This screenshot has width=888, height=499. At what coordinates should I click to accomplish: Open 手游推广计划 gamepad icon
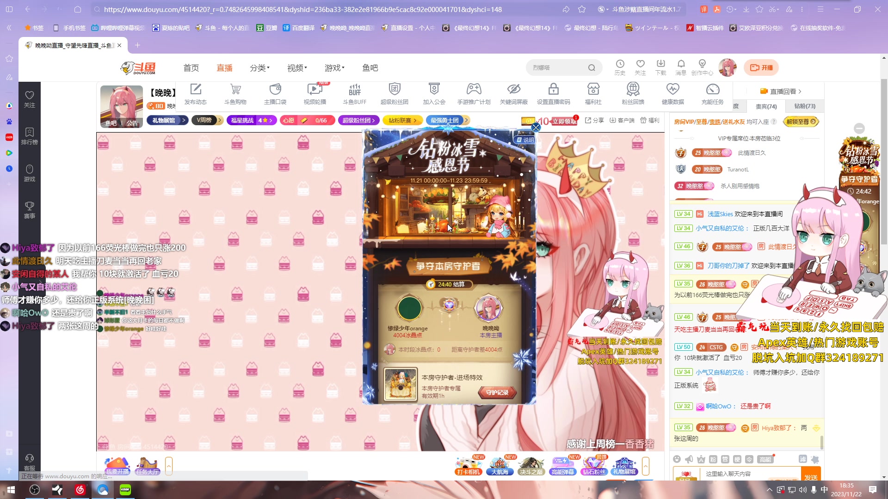point(474,94)
